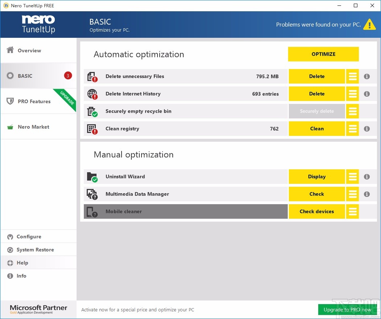Click the Manual optimization heading
Viewport: 381px width, 319px height.
pos(134,155)
